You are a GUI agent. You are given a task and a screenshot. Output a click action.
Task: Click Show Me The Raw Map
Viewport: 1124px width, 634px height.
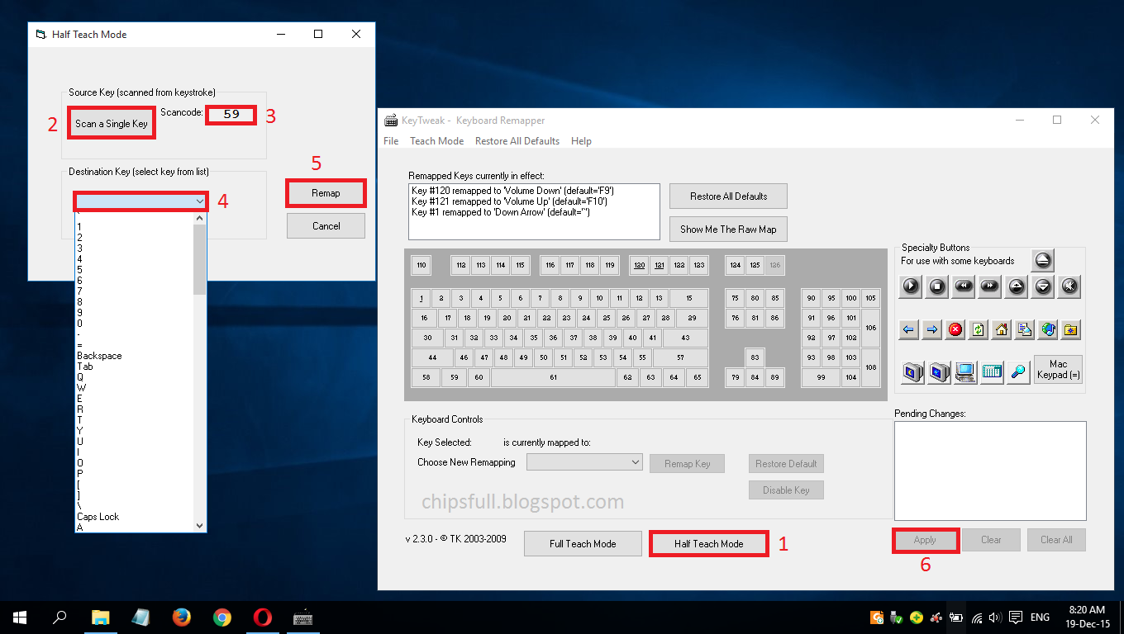728,229
